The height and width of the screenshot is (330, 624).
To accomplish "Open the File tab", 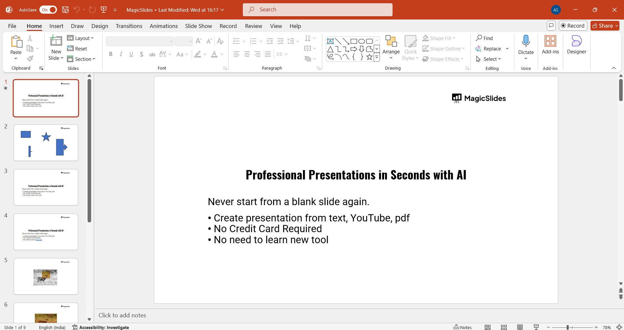I will click(12, 26).
